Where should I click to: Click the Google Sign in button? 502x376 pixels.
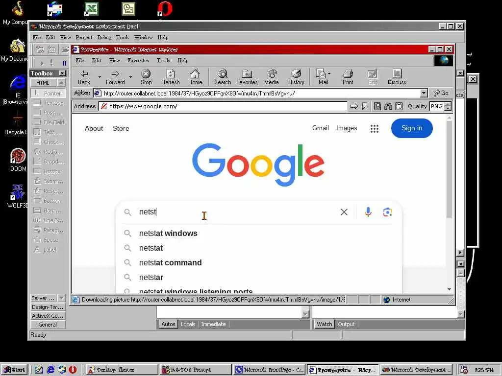(x=412, y=128)
